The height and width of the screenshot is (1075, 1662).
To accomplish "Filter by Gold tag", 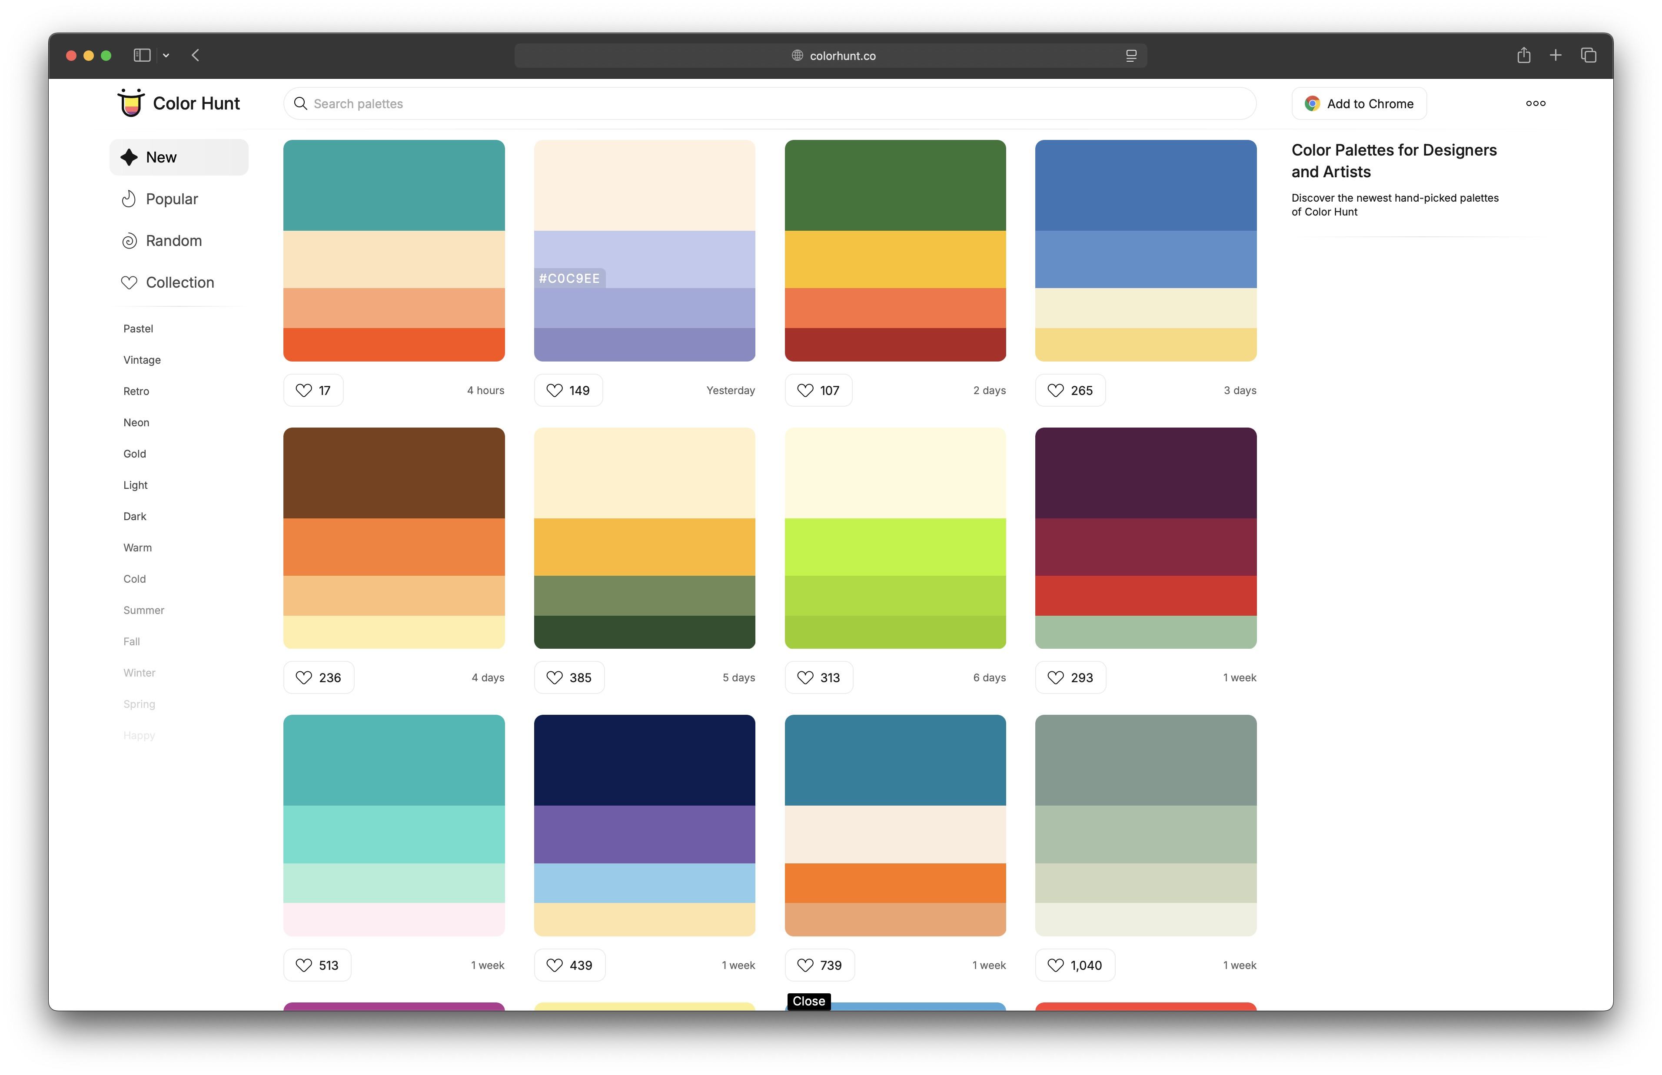I will tap(135, 454).
